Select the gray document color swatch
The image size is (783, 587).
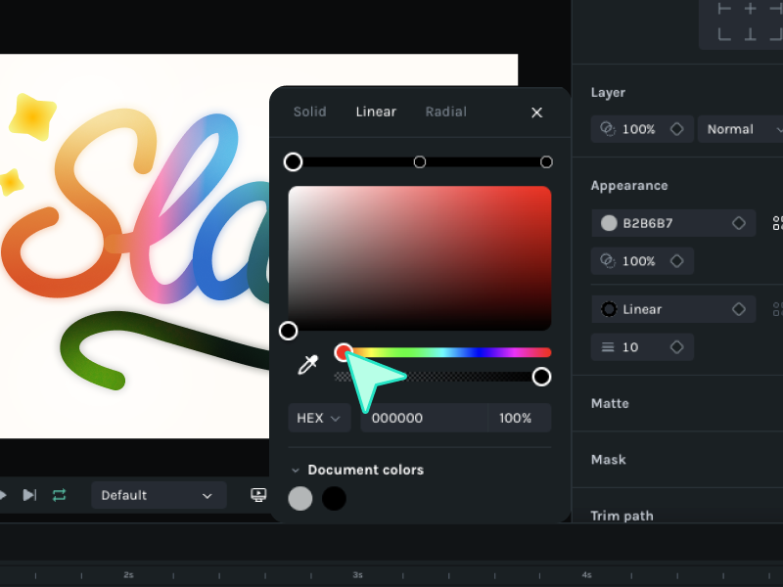[300, 498]
